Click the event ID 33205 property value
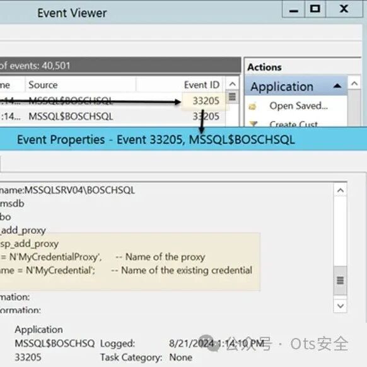 28,358
